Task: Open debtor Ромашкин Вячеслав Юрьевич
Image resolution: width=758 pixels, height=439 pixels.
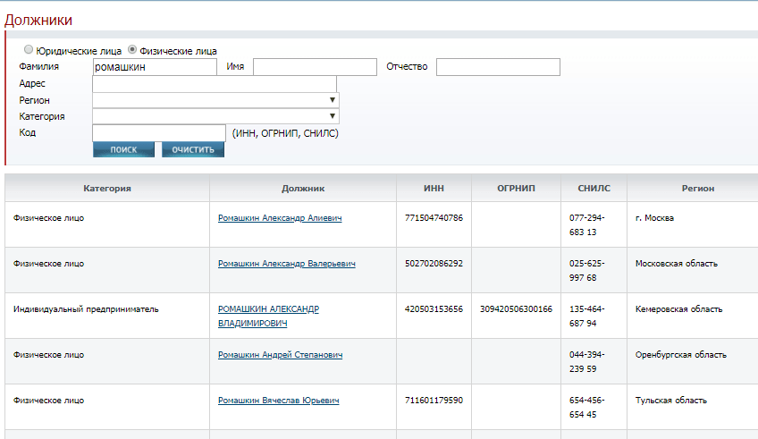Action: coord(278,401)
